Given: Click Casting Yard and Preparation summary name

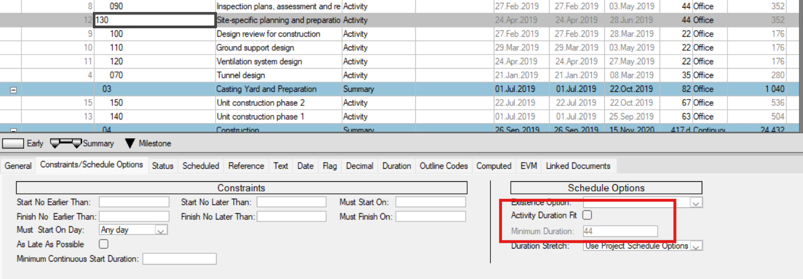Looking at the screenshot, I should tap(266, 89).
